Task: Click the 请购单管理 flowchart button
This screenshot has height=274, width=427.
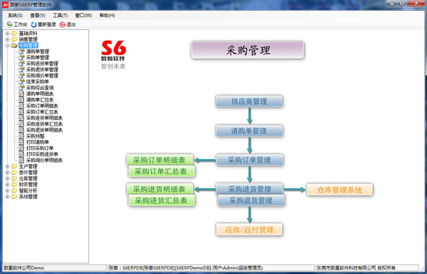Action: (x=249, y=131)
